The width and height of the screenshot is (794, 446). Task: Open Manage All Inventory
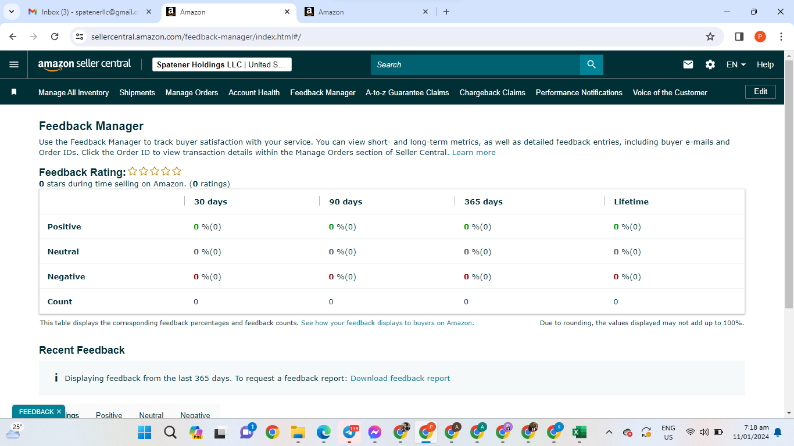click(x=74, y=92)
